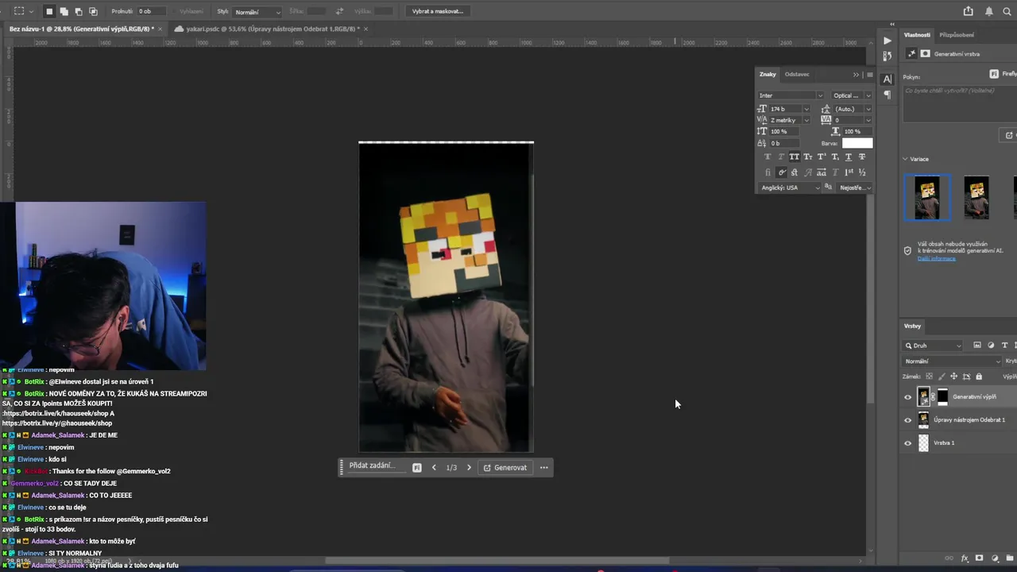Viewport: 1017px width, 572px height.
Task: Toggle contextual alternates OpenType option
Action: [782, 172]
